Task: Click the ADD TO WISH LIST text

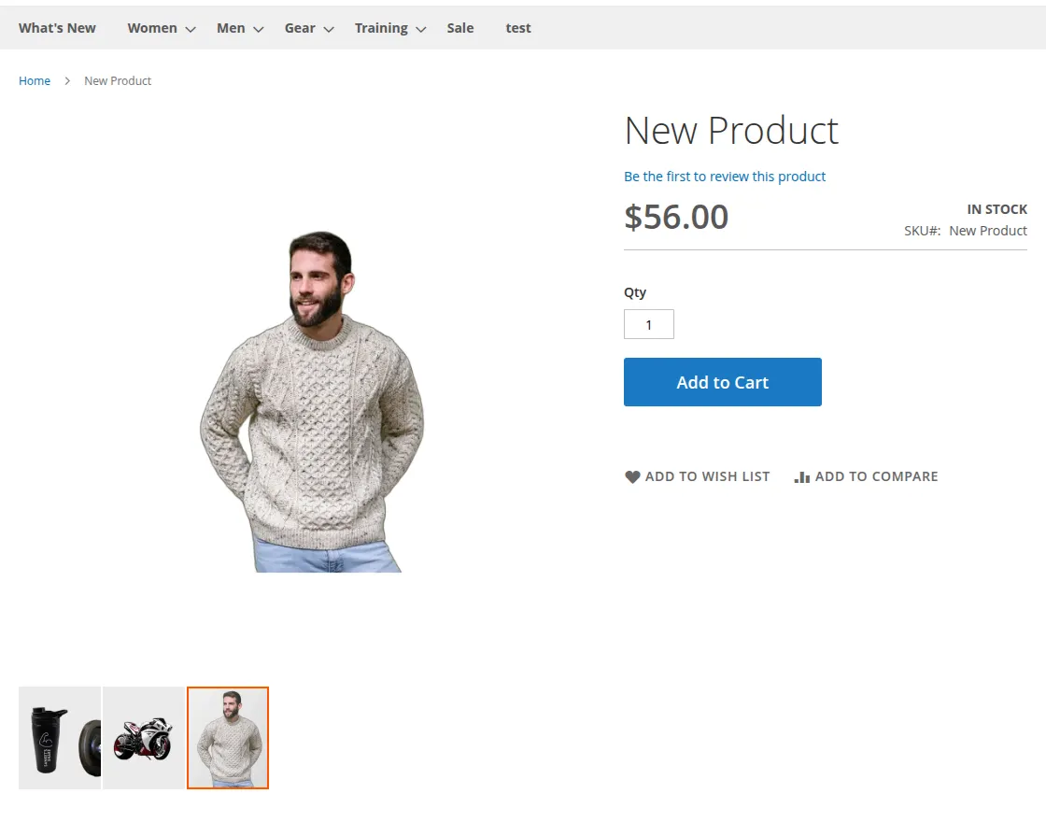Action: click(707, 476)
